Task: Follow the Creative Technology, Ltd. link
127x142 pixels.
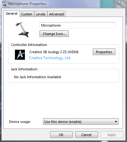Action: click(x=50, y=58)
